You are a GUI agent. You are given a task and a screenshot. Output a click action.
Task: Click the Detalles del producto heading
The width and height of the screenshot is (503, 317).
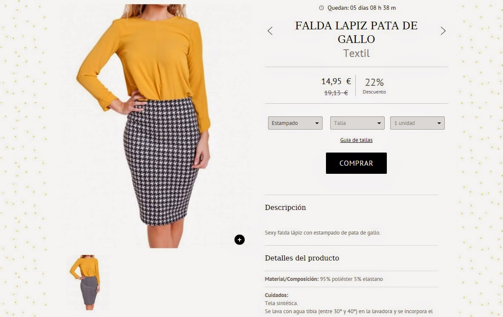click(302, 258)
